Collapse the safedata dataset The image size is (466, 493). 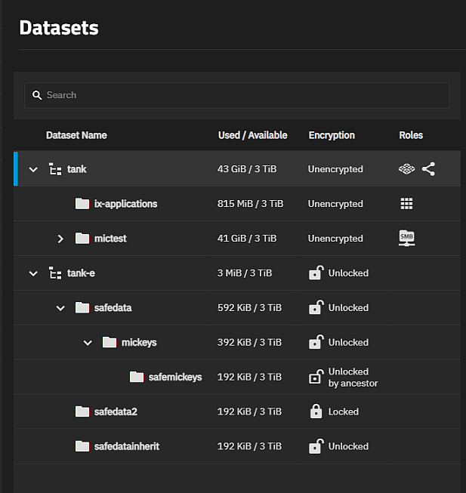60,308
